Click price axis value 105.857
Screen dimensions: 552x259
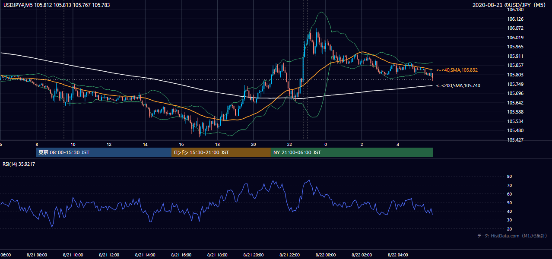(x=515, y=65)
